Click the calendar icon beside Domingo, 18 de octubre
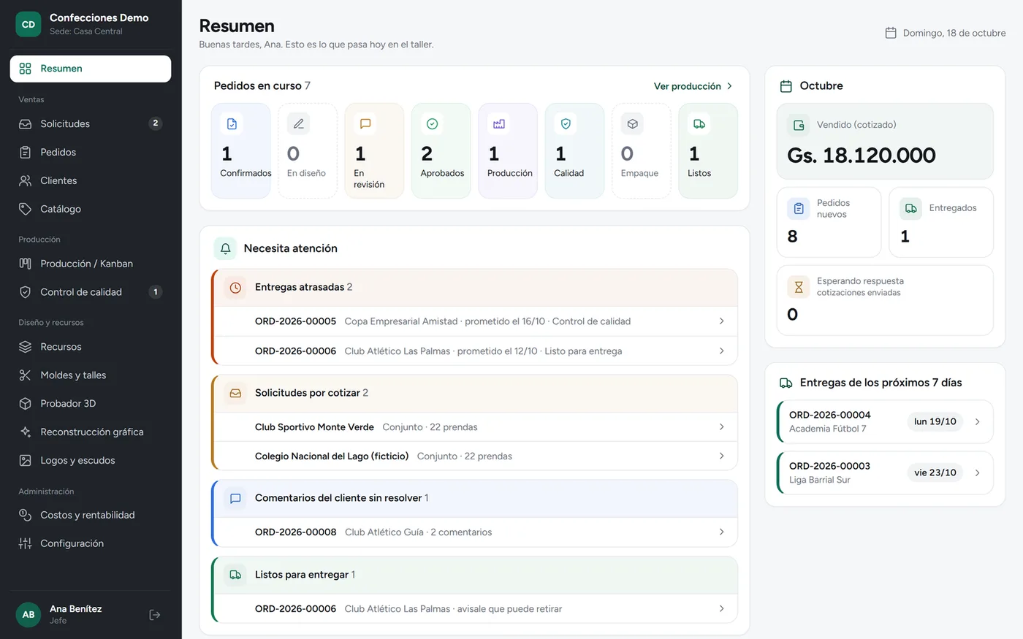The height and width of the screenshot is (639, 1023). pos(891,33)
